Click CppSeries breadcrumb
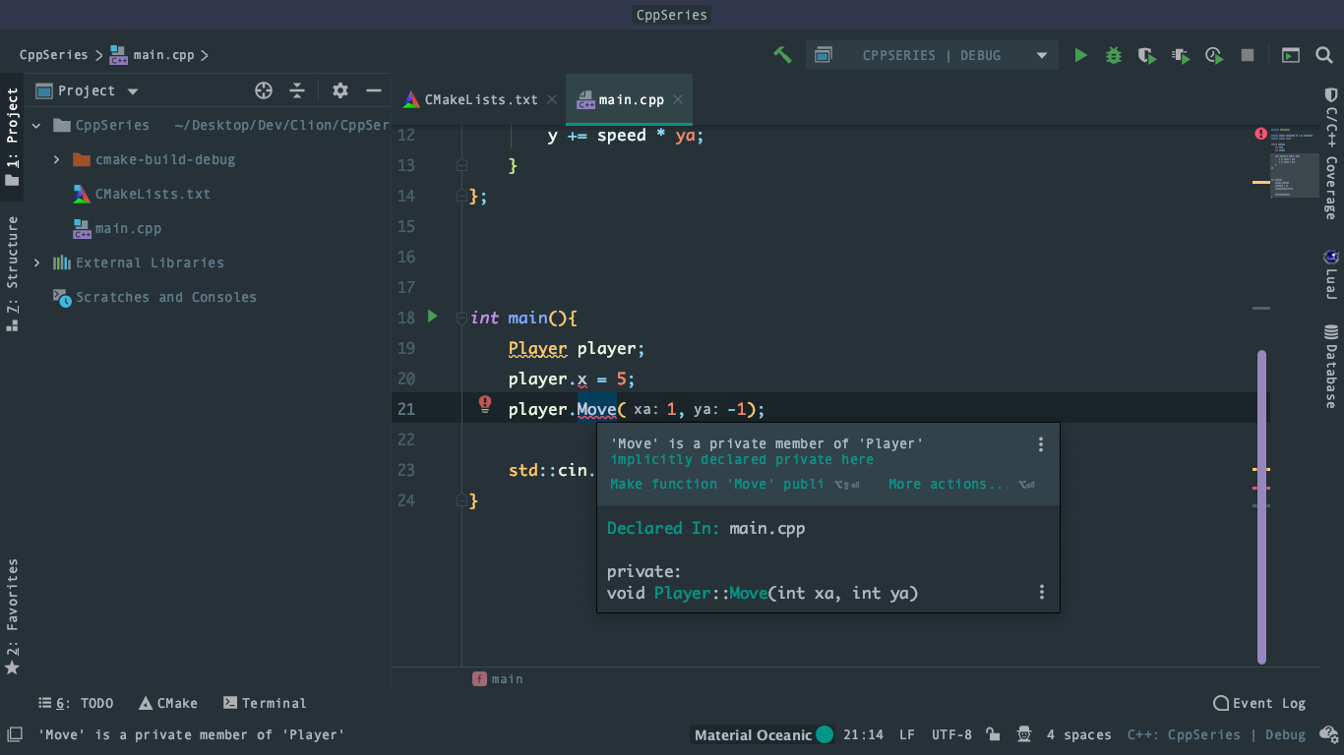This screenshot has height=755, width=1344. (x=53, y=55)
